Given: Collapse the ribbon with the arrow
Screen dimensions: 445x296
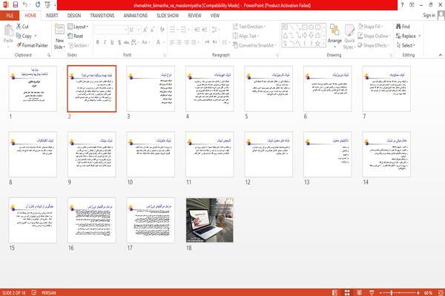Looking at the screenshot, I should (x=441, y=55).
